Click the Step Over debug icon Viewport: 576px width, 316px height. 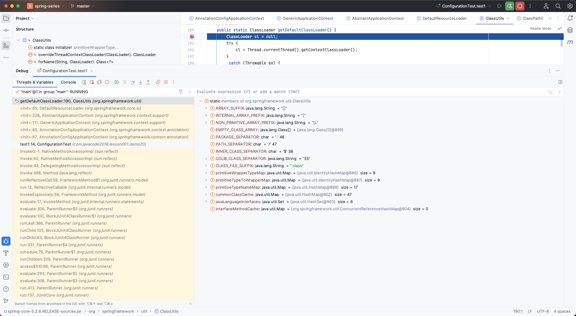click(x=133, y=82)
